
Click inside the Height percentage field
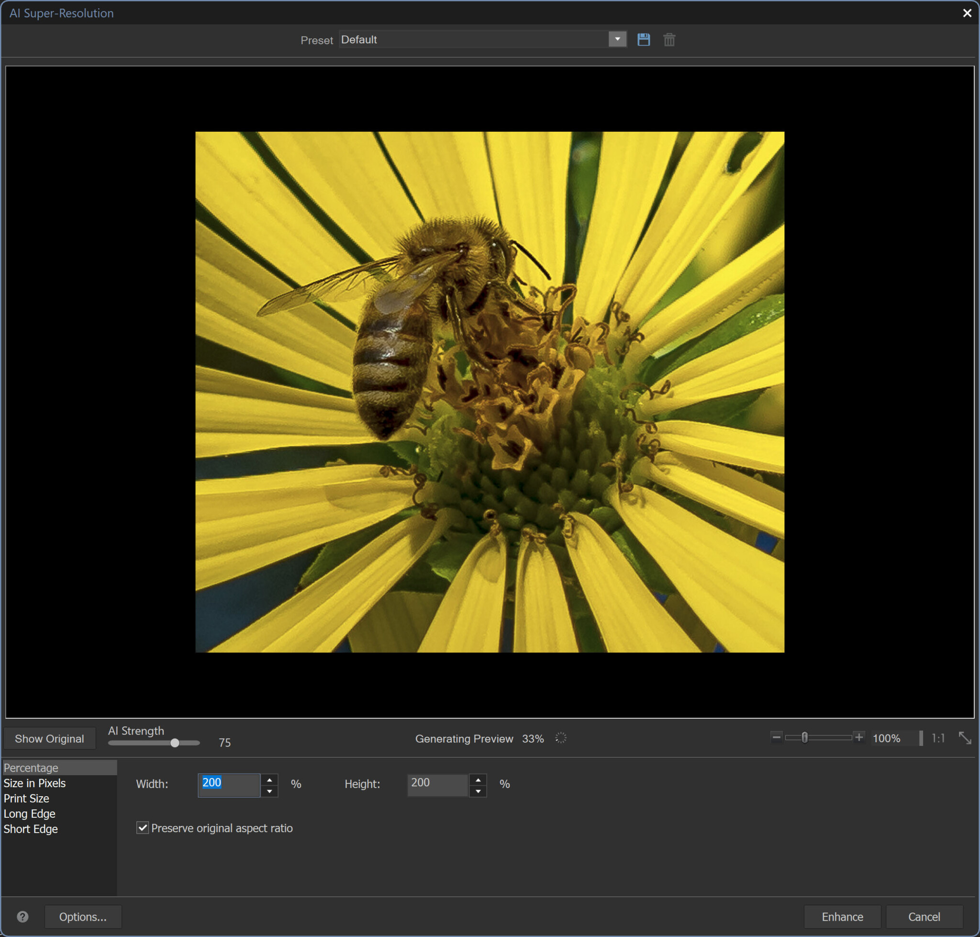coord(437,783)
